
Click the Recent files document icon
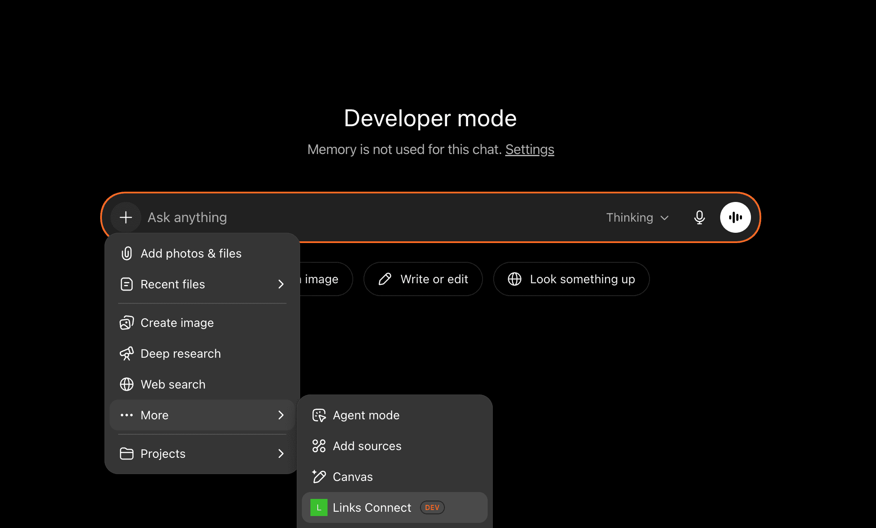point(127,284)
